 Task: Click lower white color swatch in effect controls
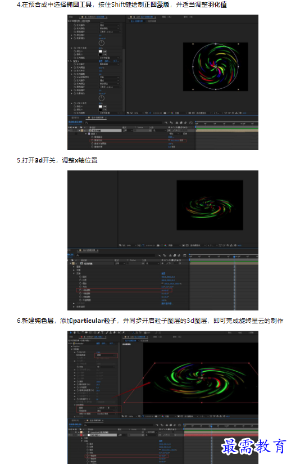(101, 106)
